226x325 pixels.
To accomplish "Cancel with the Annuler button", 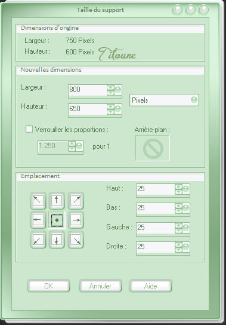I will pos(100,286).
